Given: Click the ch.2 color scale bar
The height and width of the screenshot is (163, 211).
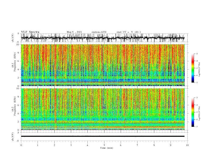Looking at the screenshot, I should [193, 112].
